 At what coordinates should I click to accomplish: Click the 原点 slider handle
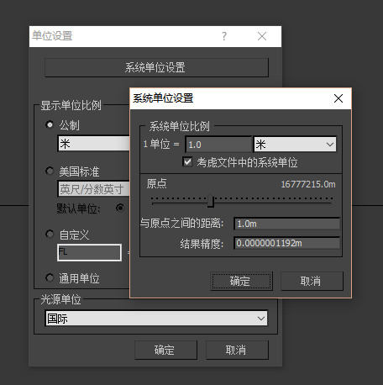pos(211,201)
